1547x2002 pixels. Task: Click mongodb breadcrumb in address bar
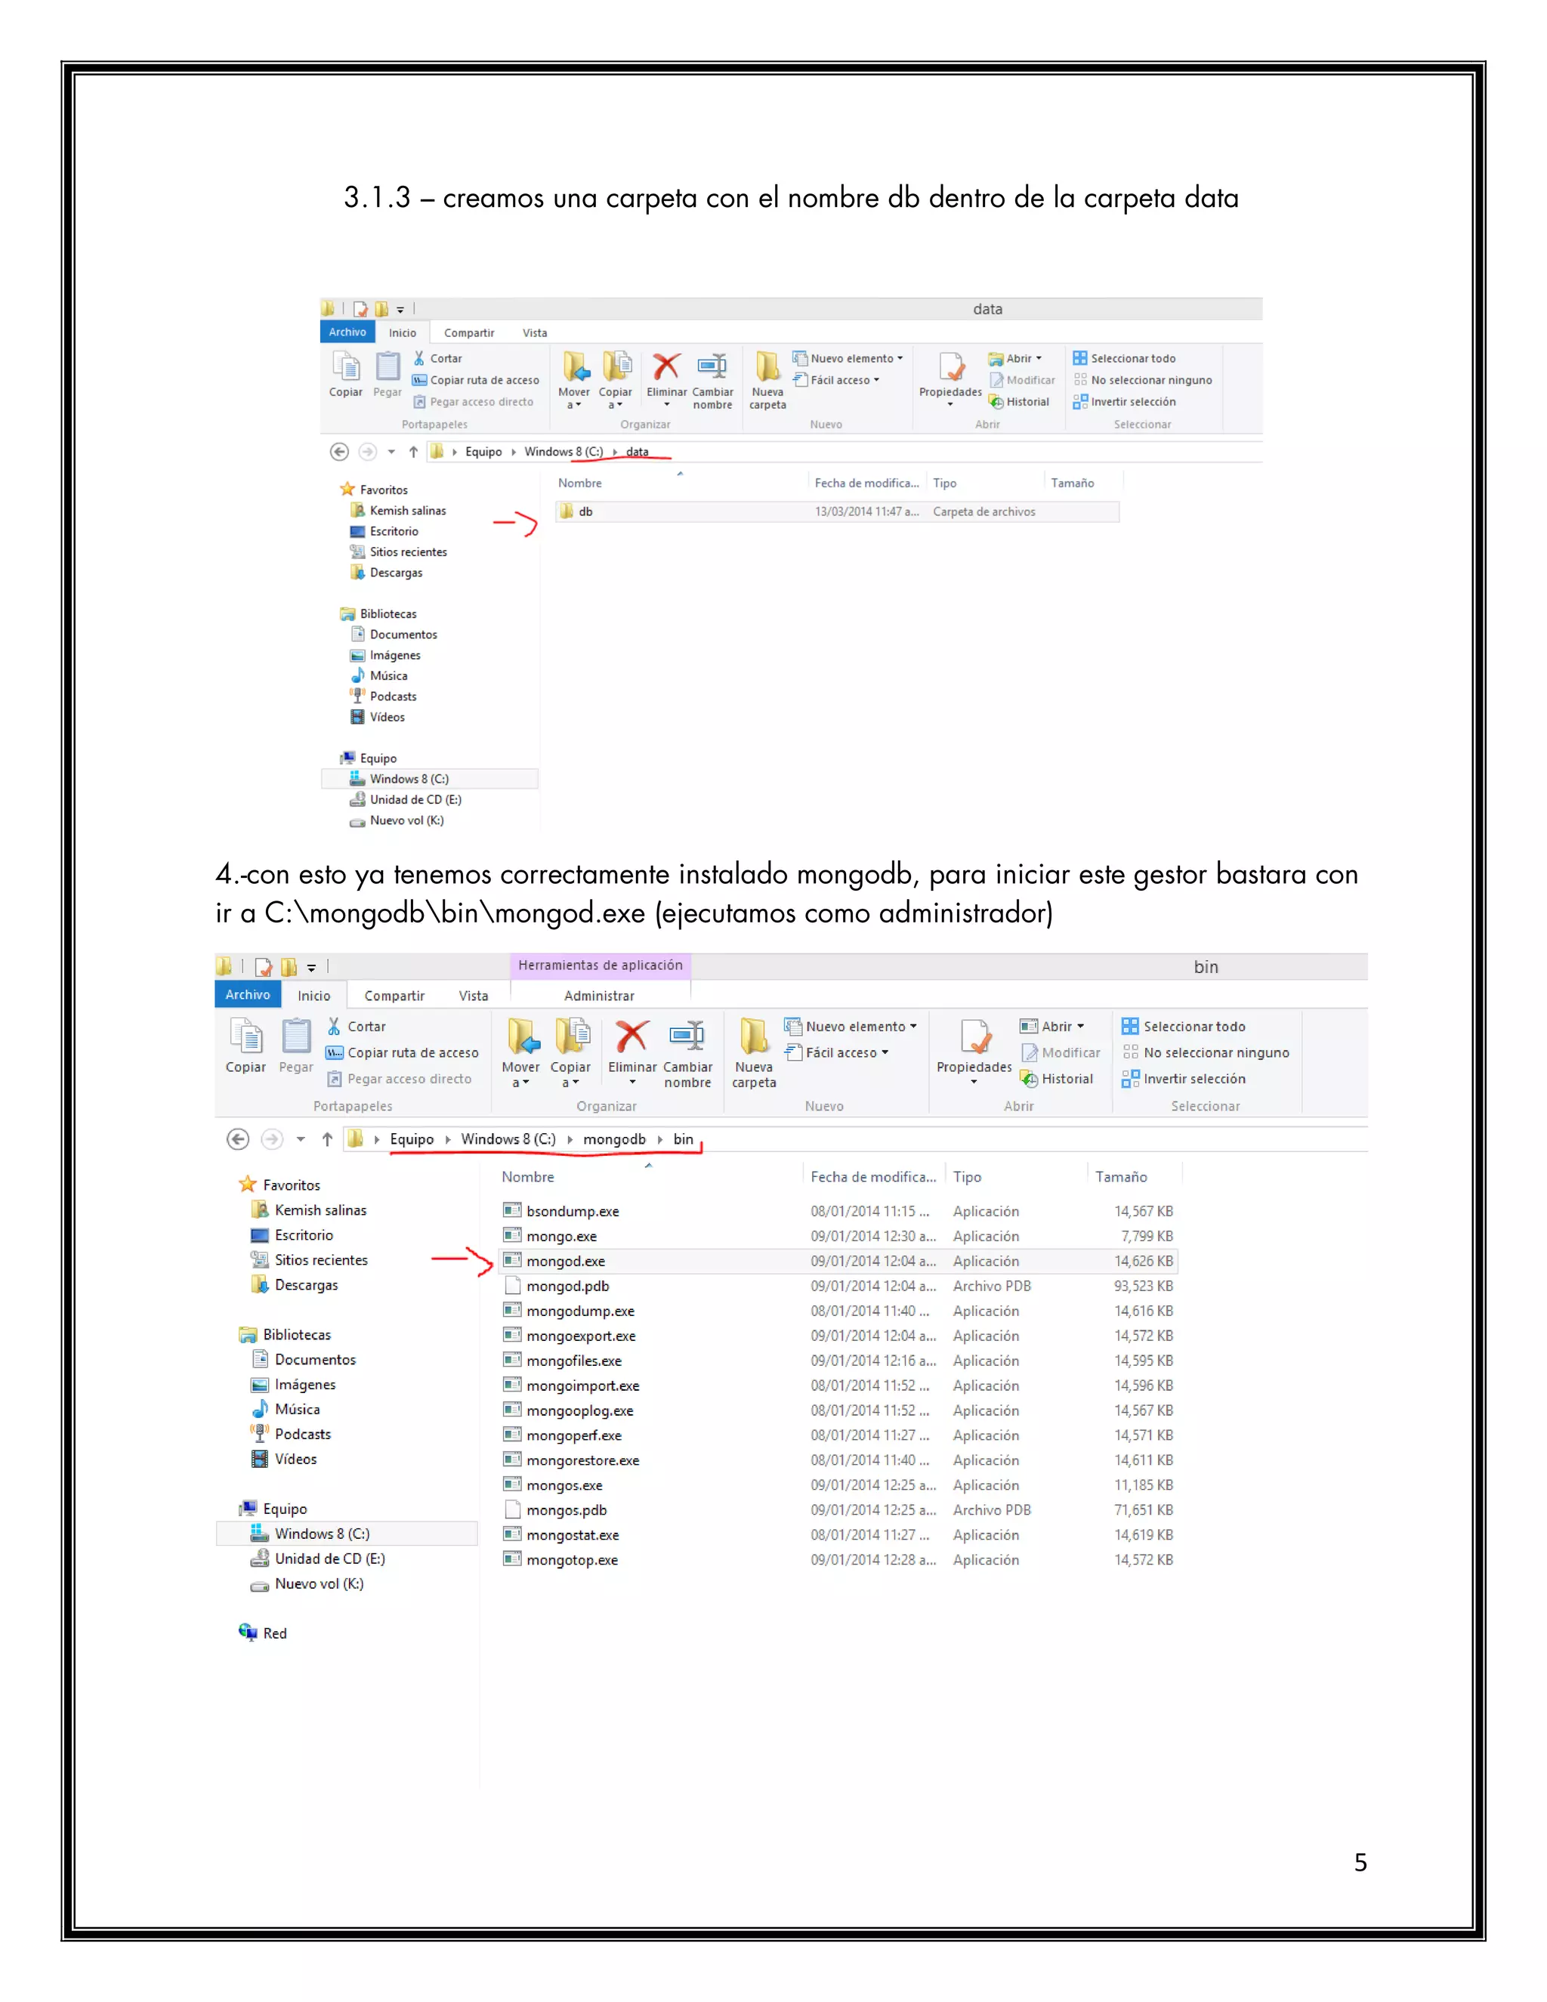[614, 1139]
